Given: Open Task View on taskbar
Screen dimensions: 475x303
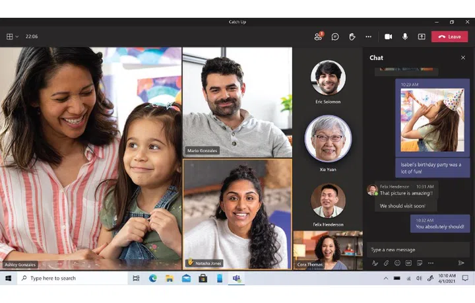Looking at the screenshot, I should [x=136, y=278].
